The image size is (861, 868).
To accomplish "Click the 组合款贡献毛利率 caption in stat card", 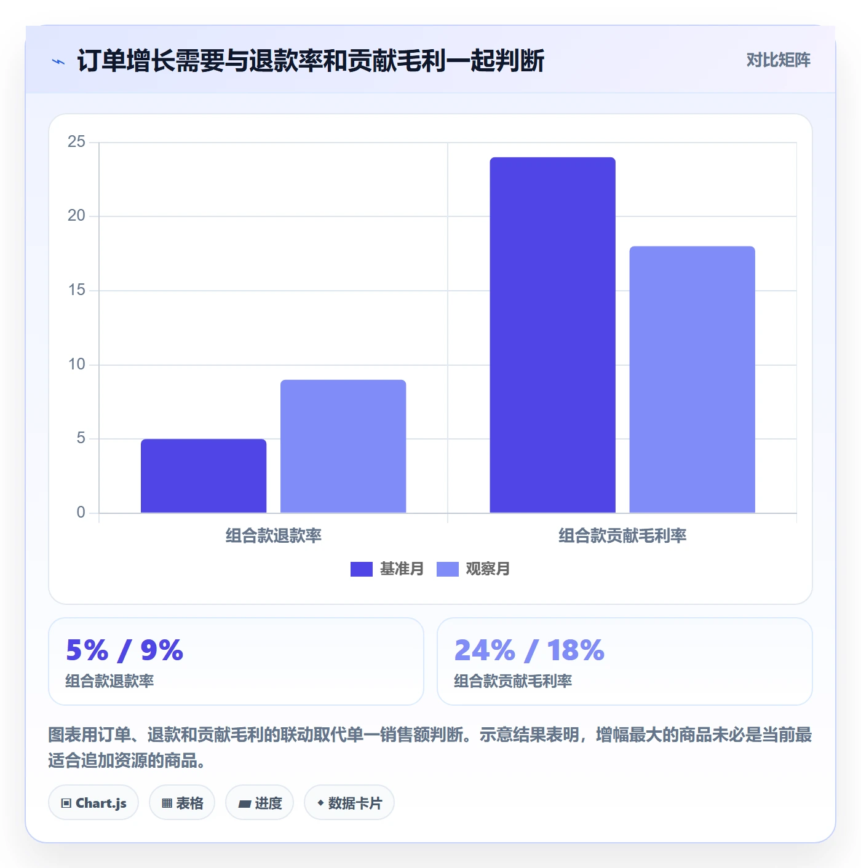I will click(x=514, y=681).
